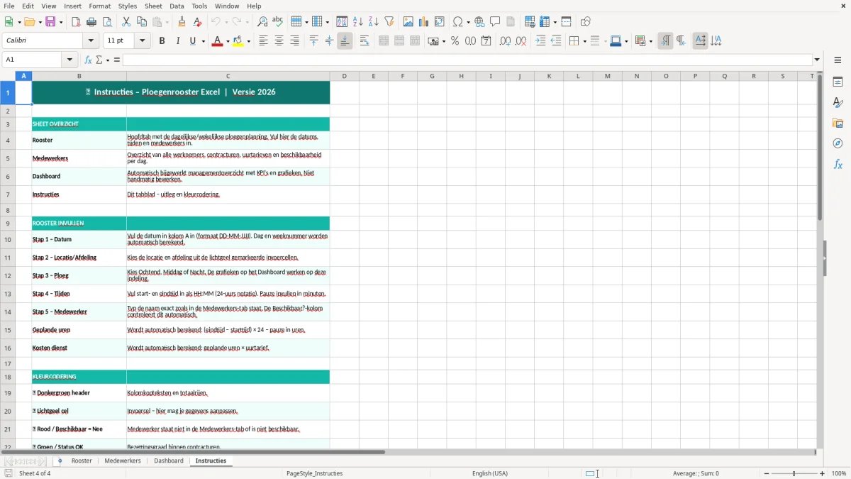Image resolution: width=851 pixels, height=479 pixels.
Task: Open the Tools menu
Action: [199, 6]
